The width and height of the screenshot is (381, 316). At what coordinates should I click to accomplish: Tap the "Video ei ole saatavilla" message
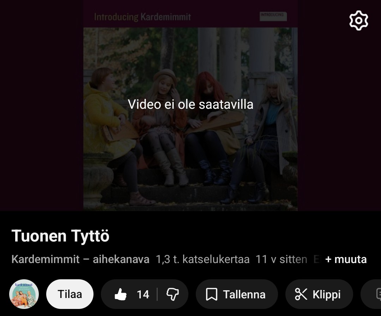(190, 105)
